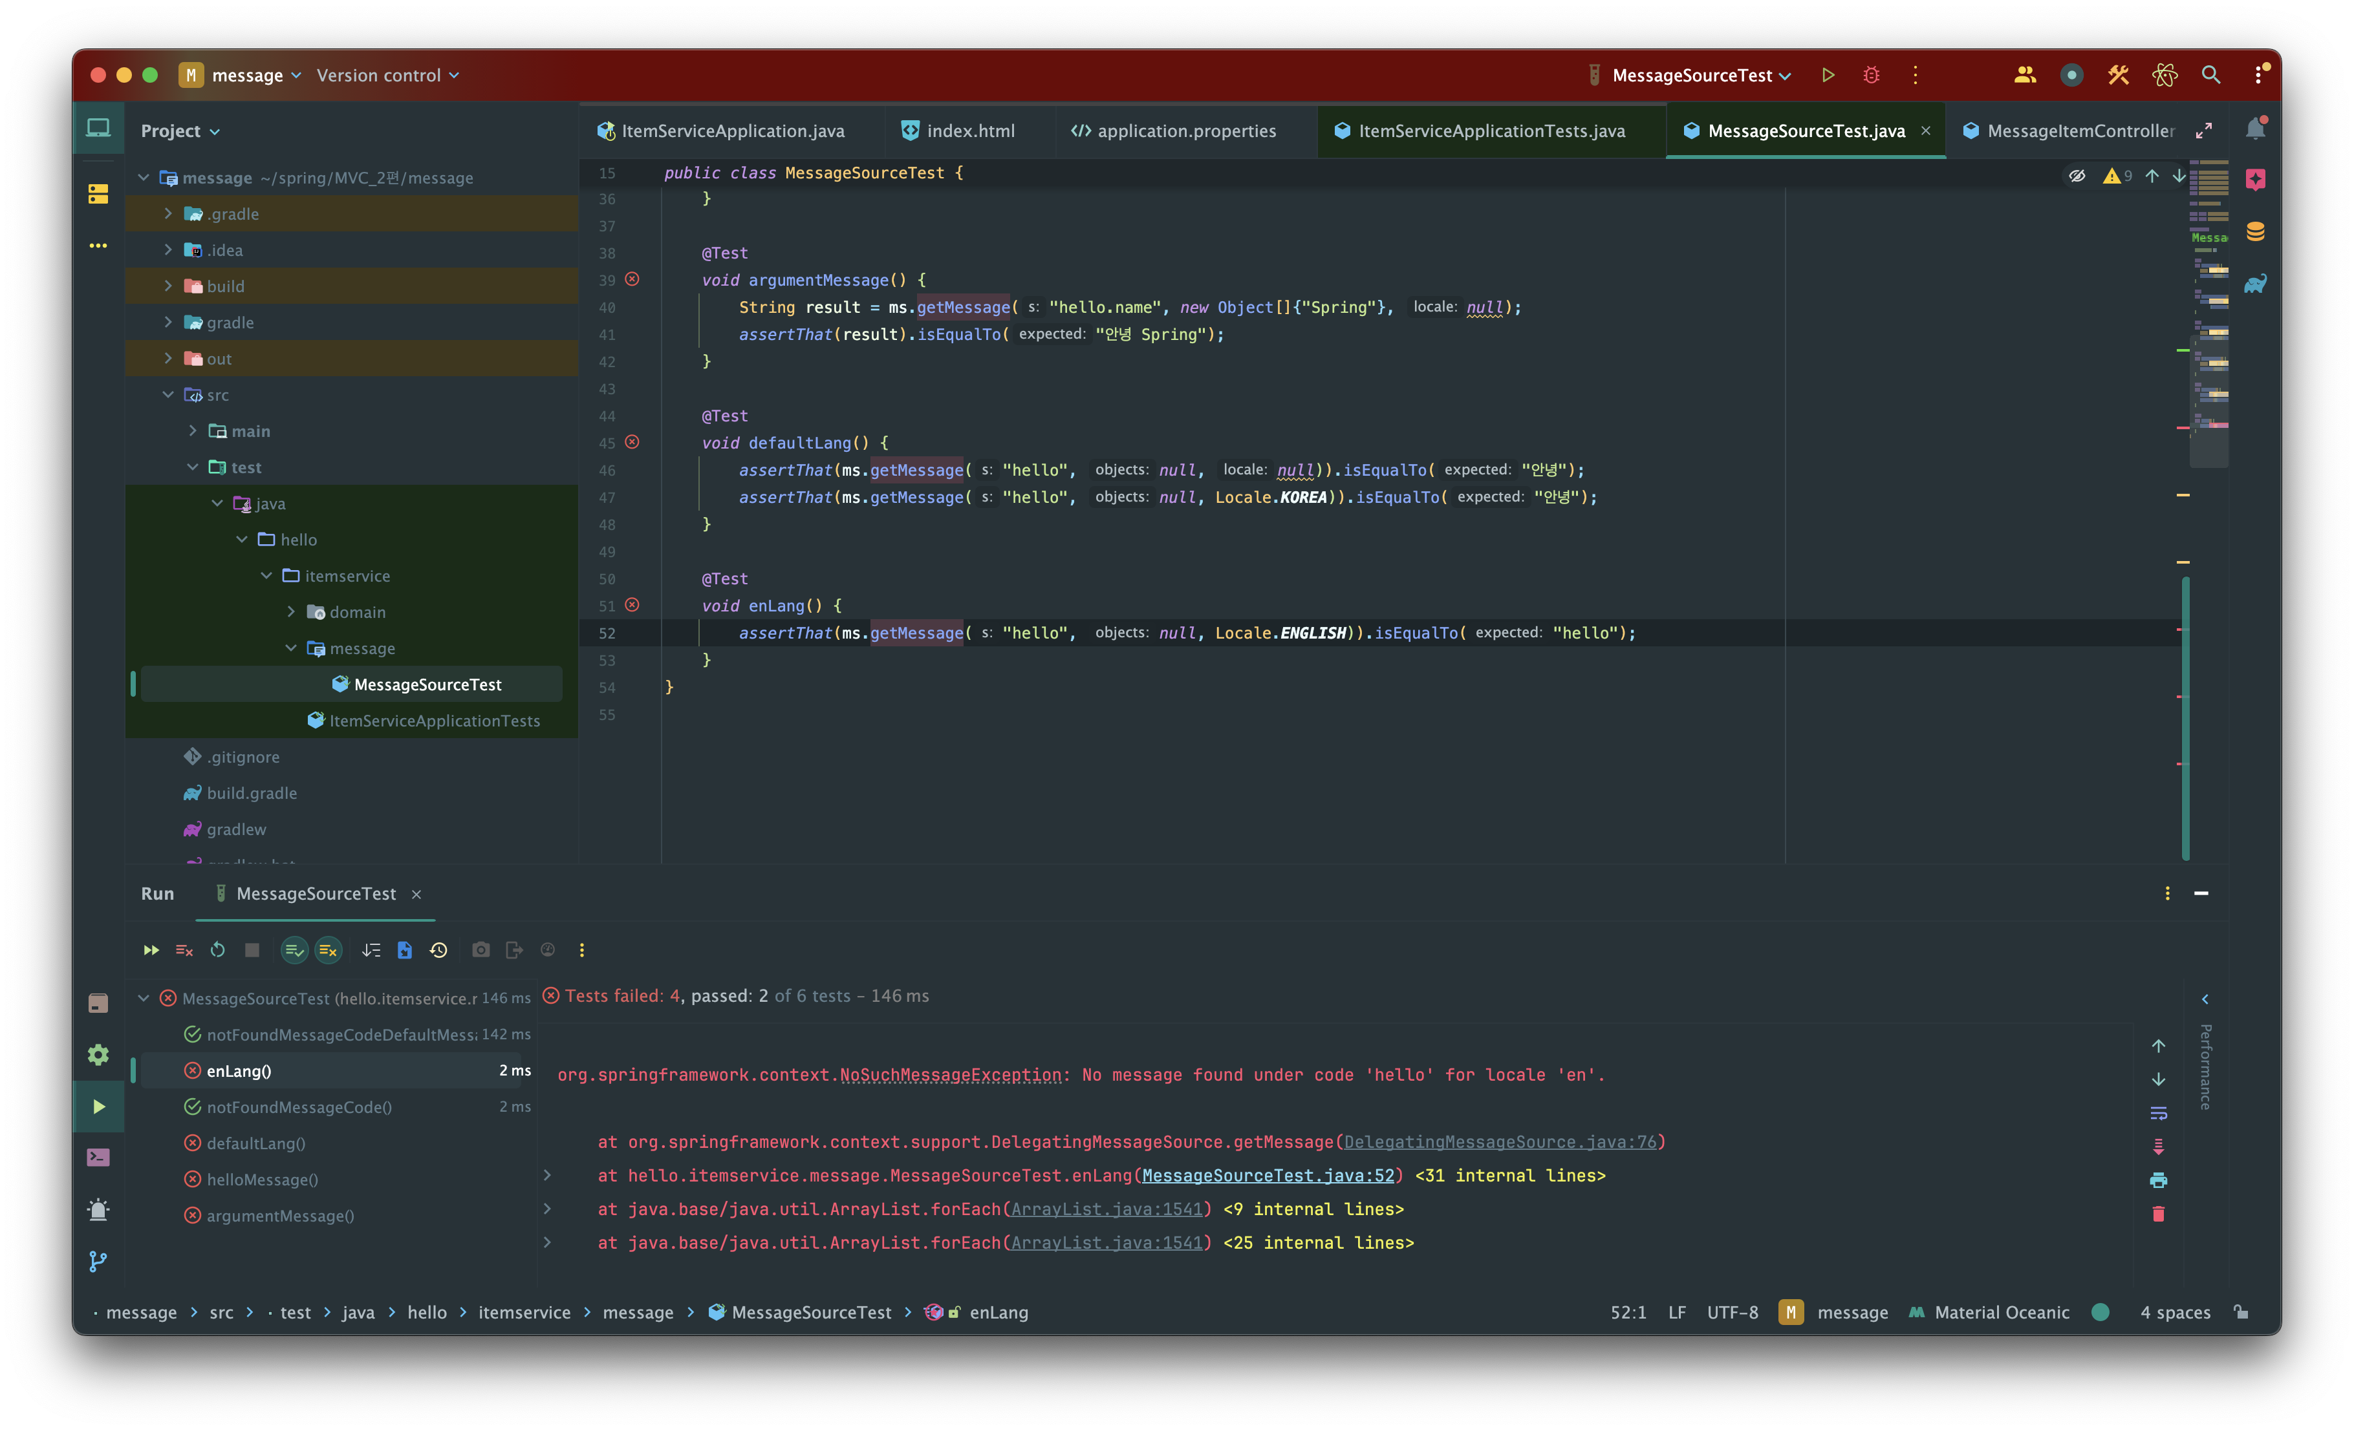Click the editor minimap preview
The width and height of the screenshot is (2354, 1431).
[x=2208, y=315]
